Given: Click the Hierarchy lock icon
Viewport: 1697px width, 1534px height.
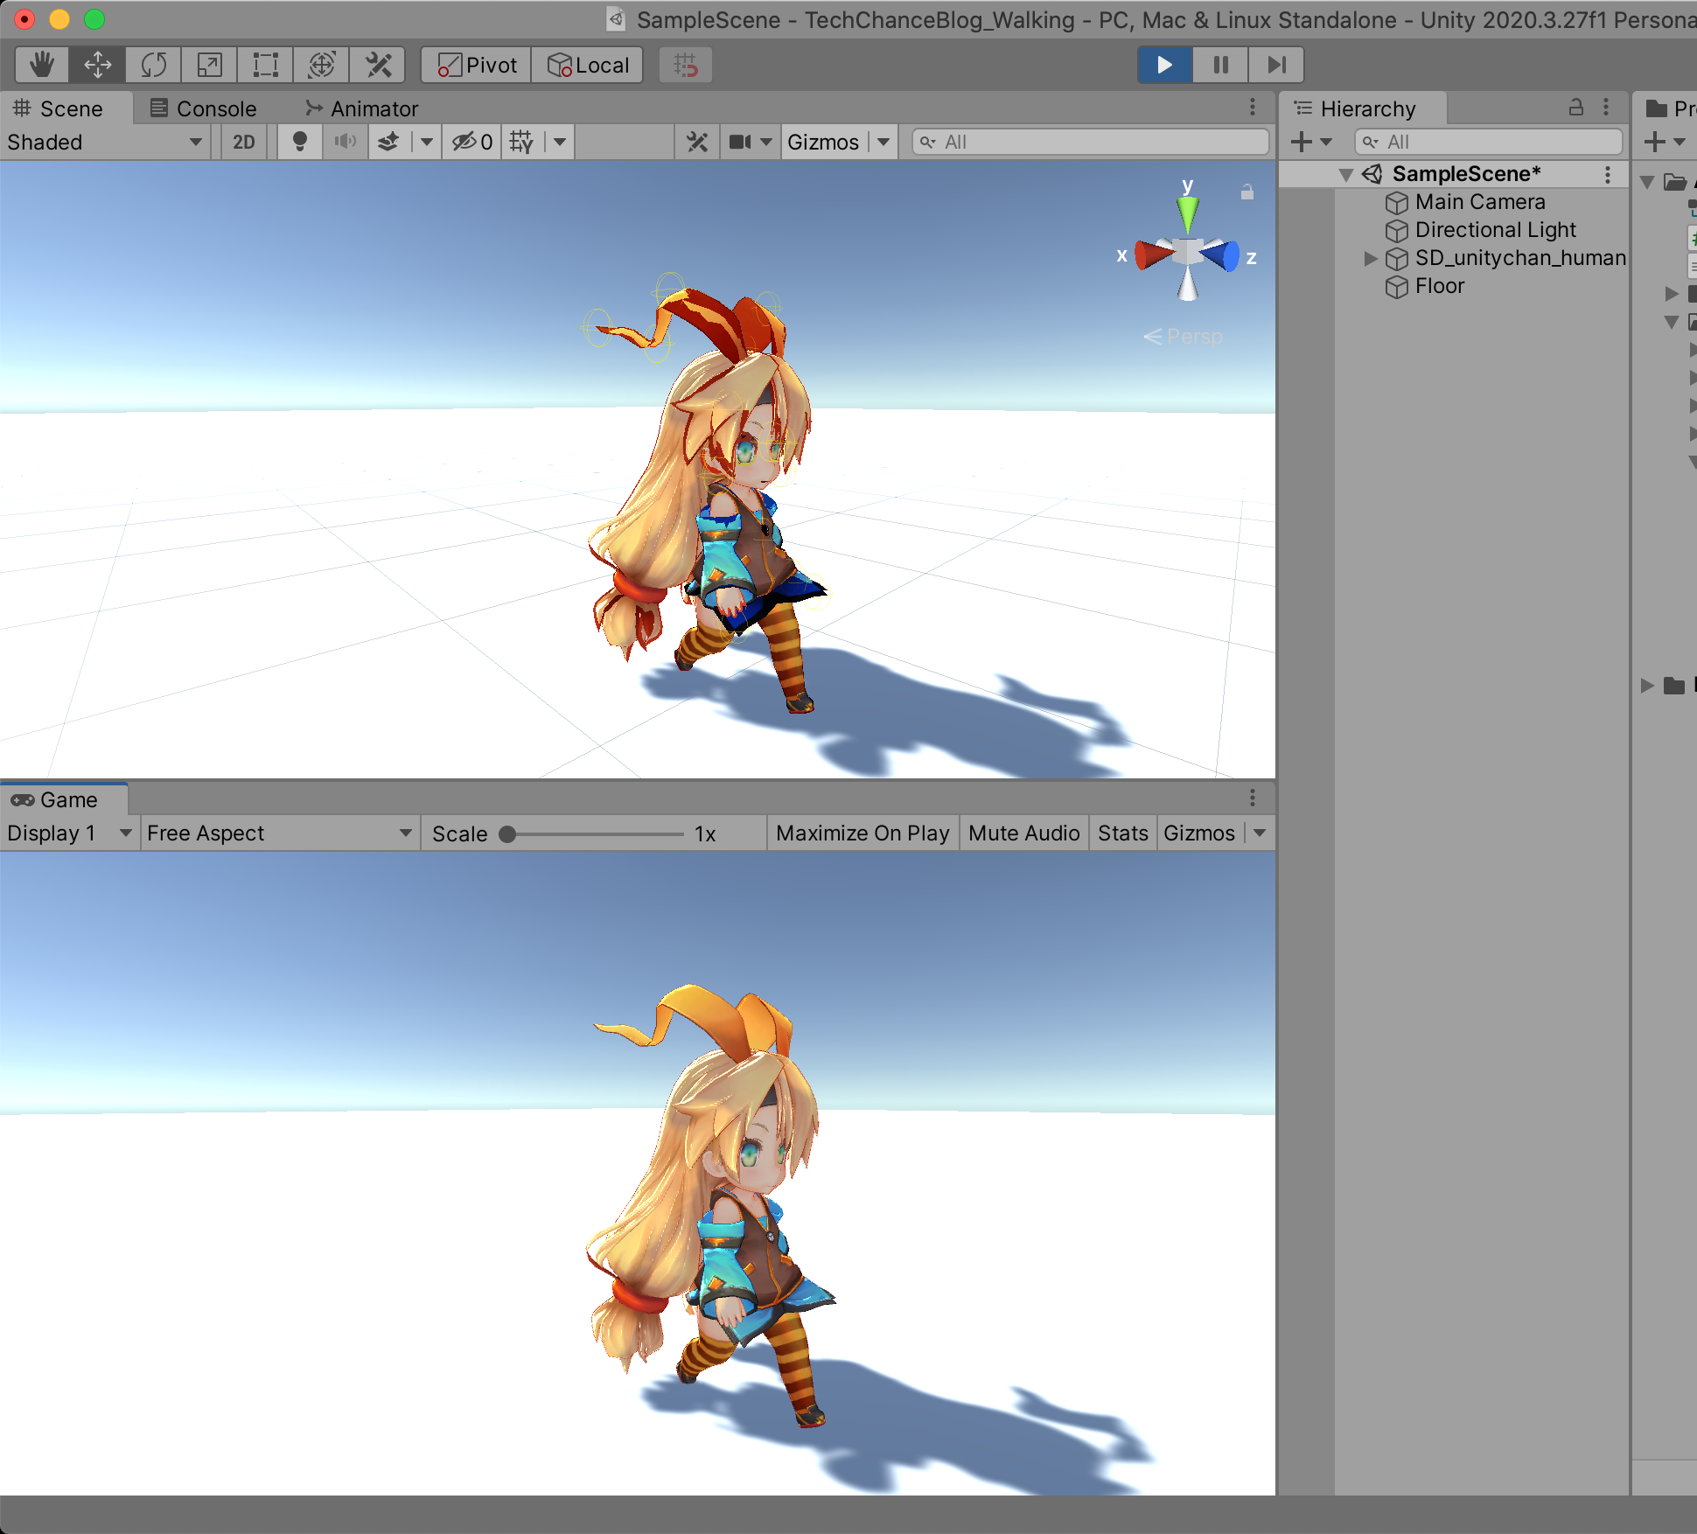Looking at the screenshot, I should [1575, 108].
